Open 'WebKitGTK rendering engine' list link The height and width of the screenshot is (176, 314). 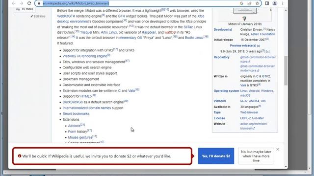point(85,56)
